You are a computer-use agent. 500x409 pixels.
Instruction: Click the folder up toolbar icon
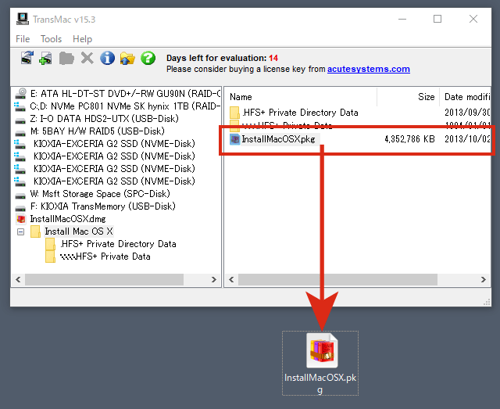click(127, 58)
